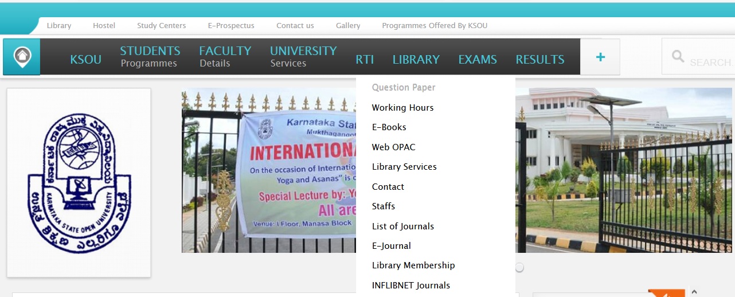Open INFLIBNET Journals entry
735x297 pixels.
(x=411, y=286)
